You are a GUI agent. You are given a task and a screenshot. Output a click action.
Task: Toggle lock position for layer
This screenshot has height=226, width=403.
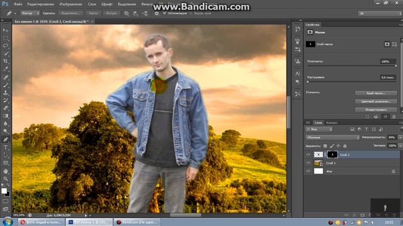click(x=338, y=146)
